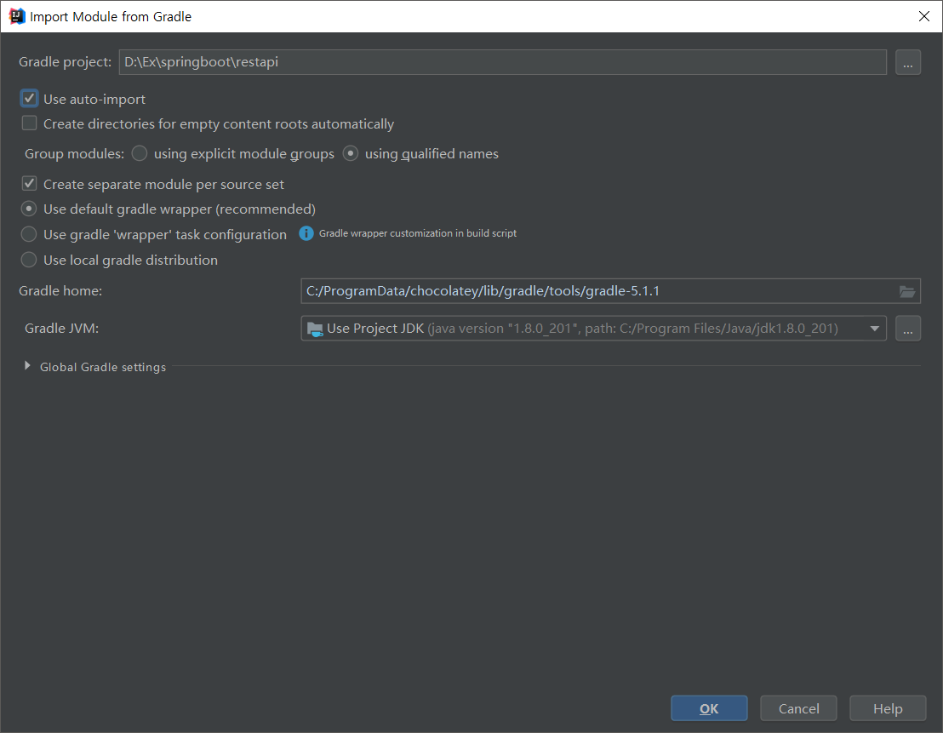Click the Gradle home label

click(x=60, y=291)
